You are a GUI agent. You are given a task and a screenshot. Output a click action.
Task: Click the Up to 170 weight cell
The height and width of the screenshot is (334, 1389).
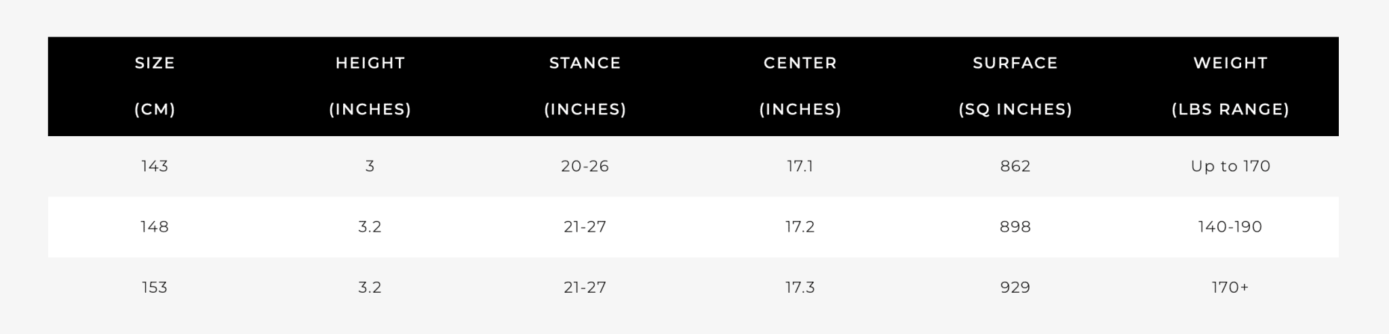(x=1230, y=167)
